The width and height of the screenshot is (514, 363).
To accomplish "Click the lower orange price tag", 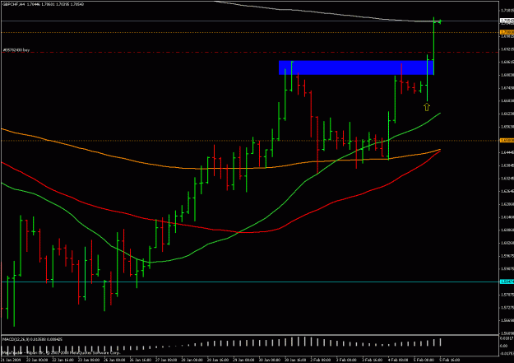I will (x=507, y=141).
